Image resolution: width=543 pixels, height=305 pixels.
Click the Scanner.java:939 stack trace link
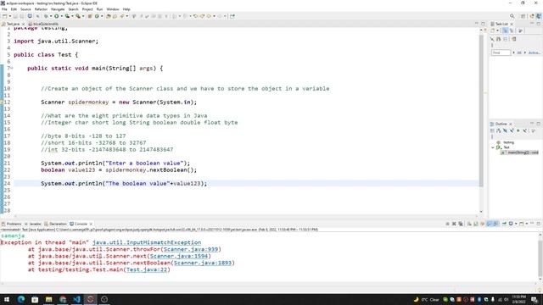(191, 249)
